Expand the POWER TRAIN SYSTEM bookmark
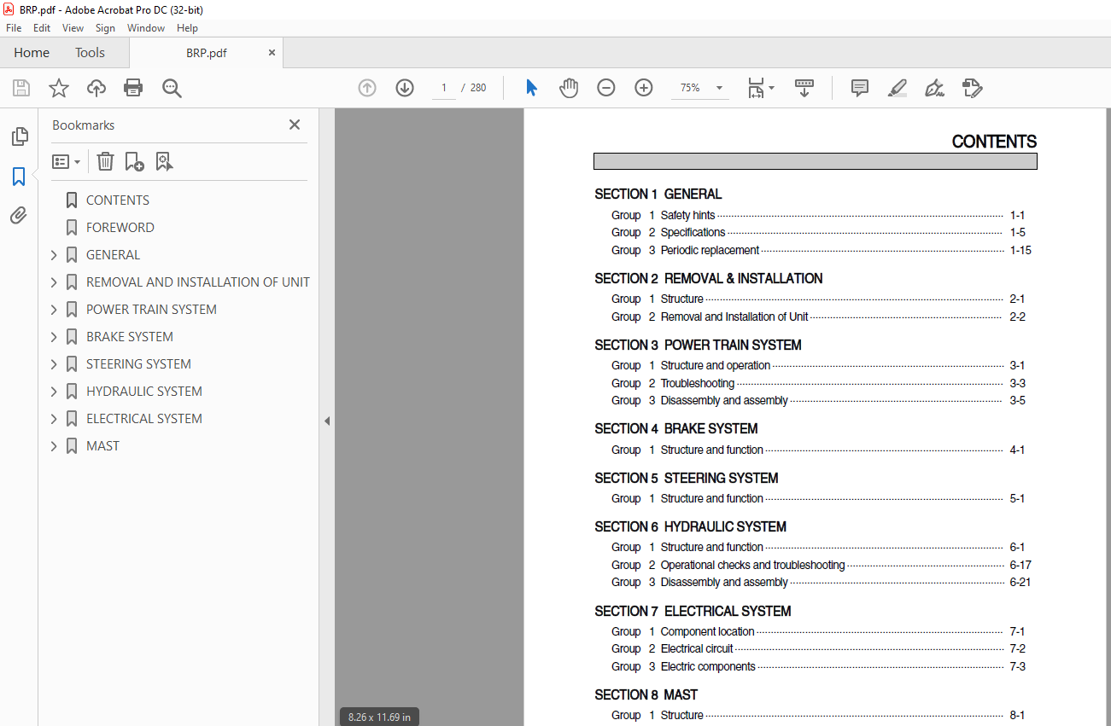This screenshot has height=726, width=1111. click(x=54, y=310)
